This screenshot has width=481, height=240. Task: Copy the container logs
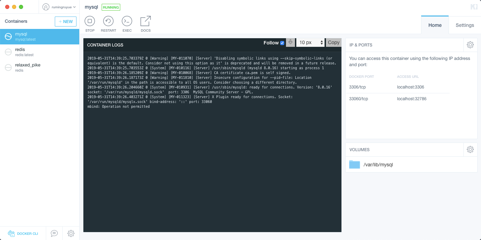click(333, 42)
